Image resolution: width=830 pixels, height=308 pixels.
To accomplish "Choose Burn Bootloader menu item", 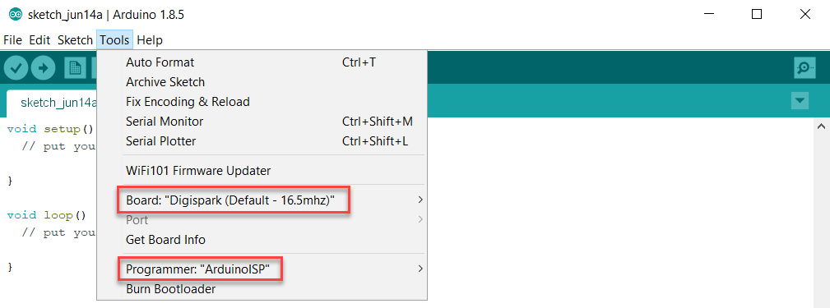I will coord(262,289).
